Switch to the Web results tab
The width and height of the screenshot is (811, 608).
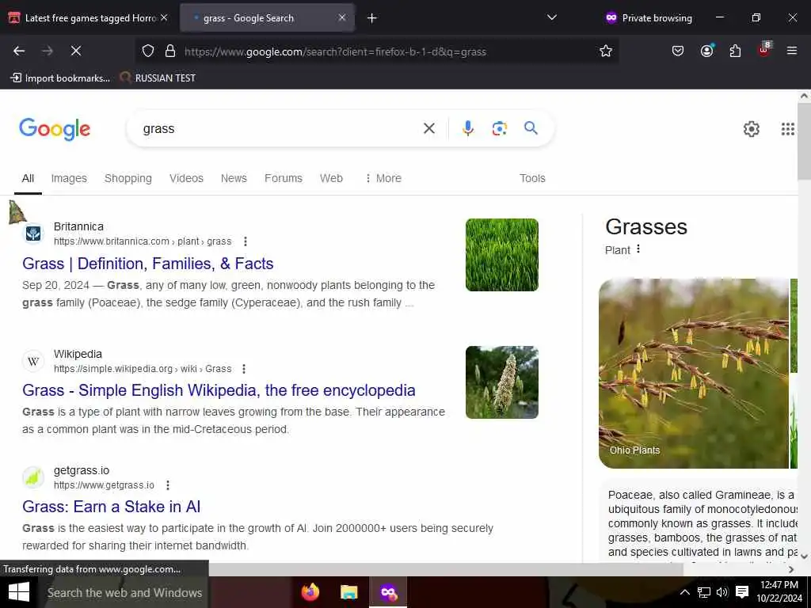click(331, 178)
